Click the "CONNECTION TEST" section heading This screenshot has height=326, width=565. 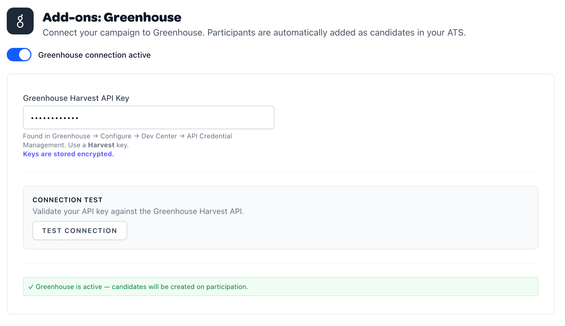tap(68, 200)
